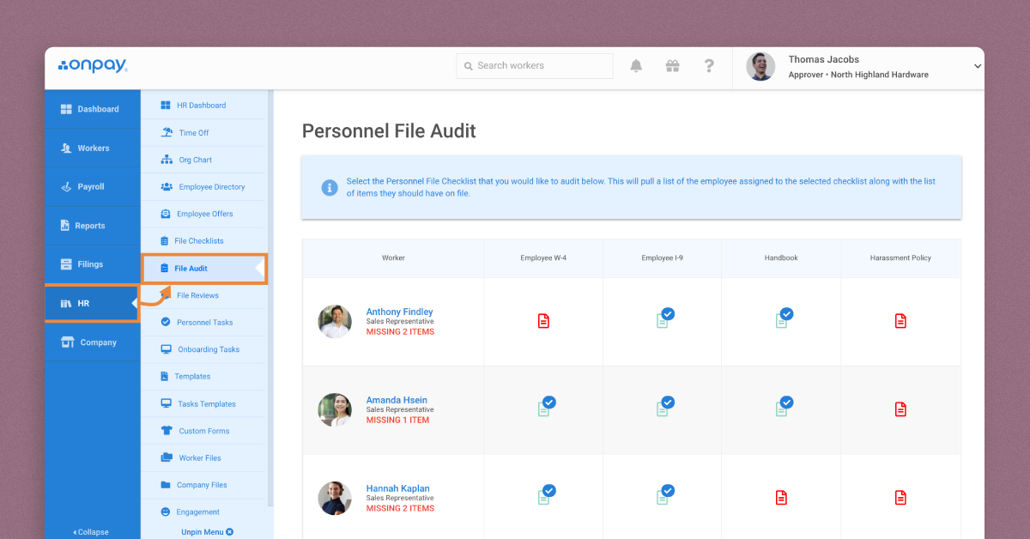
Task: Open Employee Directory submenu item
Action: coord(204,187)
